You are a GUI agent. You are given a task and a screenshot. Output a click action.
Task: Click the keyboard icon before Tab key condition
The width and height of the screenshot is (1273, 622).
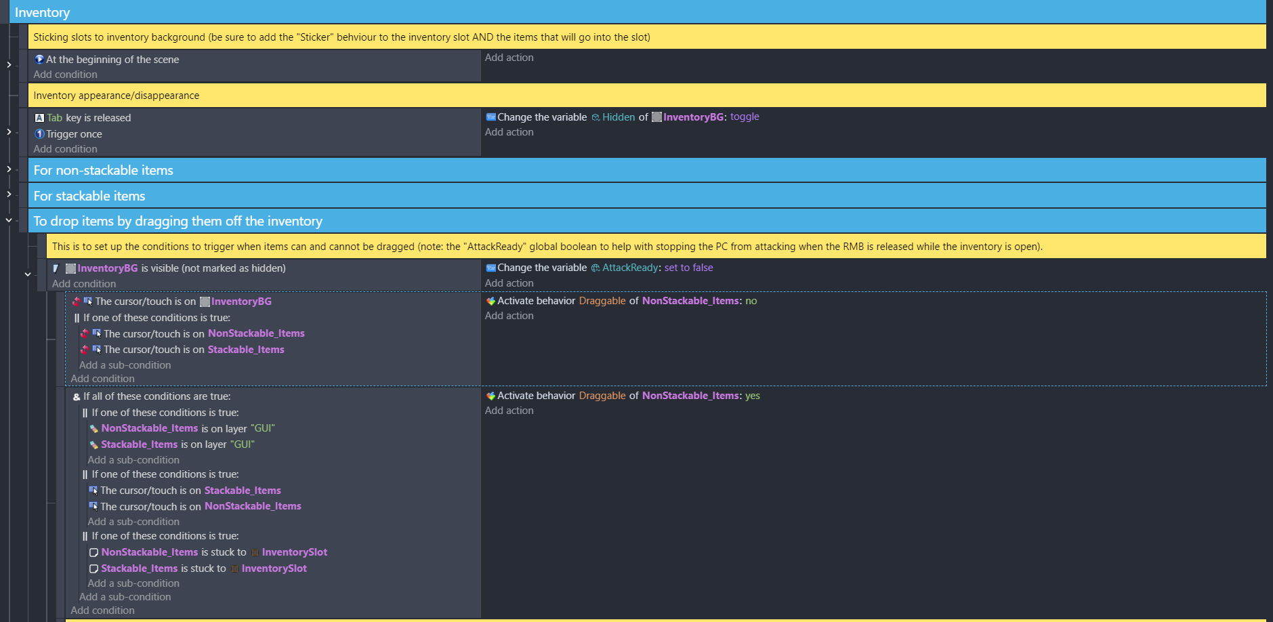coord(39,118)
